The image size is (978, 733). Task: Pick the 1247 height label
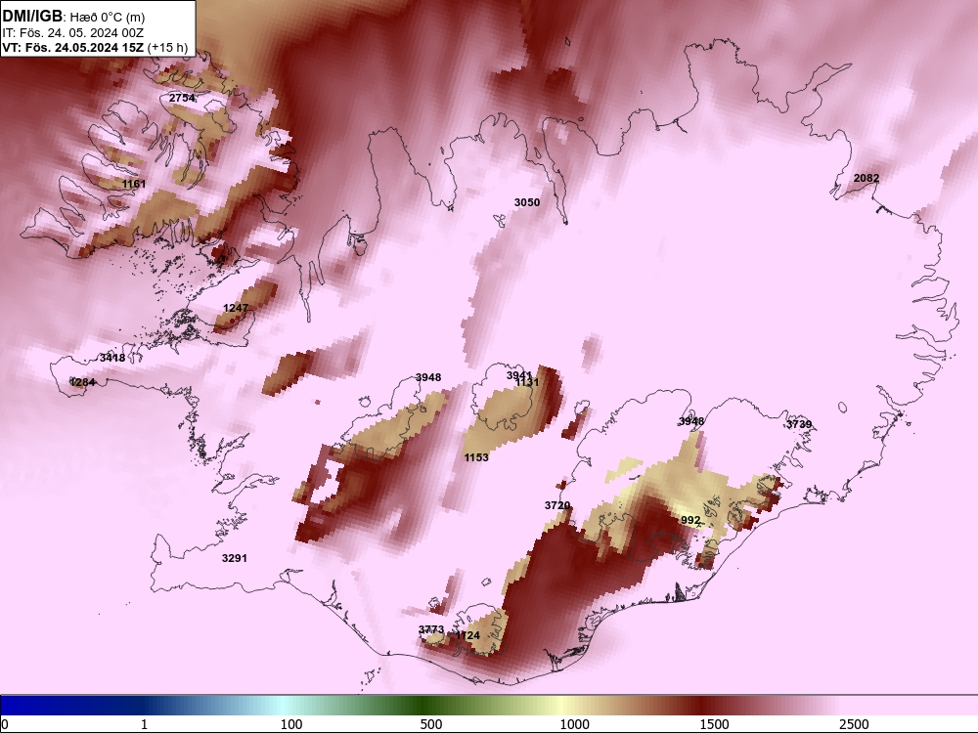[x=236, y=308]
